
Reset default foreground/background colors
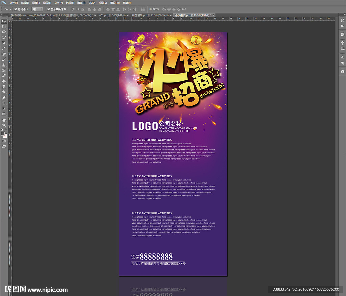pos(2,129)
